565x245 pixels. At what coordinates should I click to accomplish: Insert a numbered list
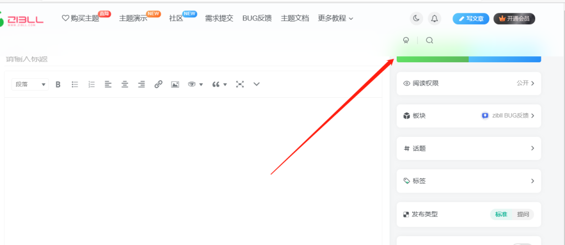click(x=92, y=84)
